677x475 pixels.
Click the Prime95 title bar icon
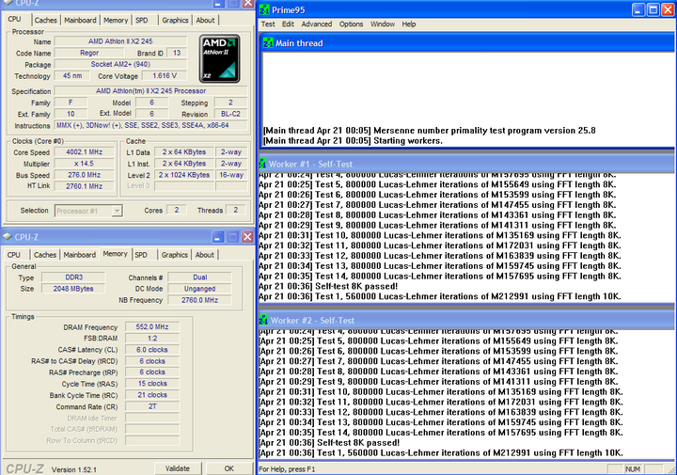coord(264,10)
